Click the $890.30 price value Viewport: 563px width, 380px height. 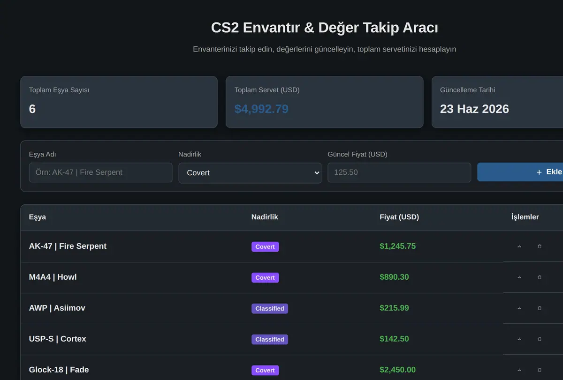click(394, 277)
